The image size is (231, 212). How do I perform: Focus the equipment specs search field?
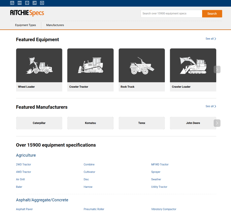tap(171, 14)
